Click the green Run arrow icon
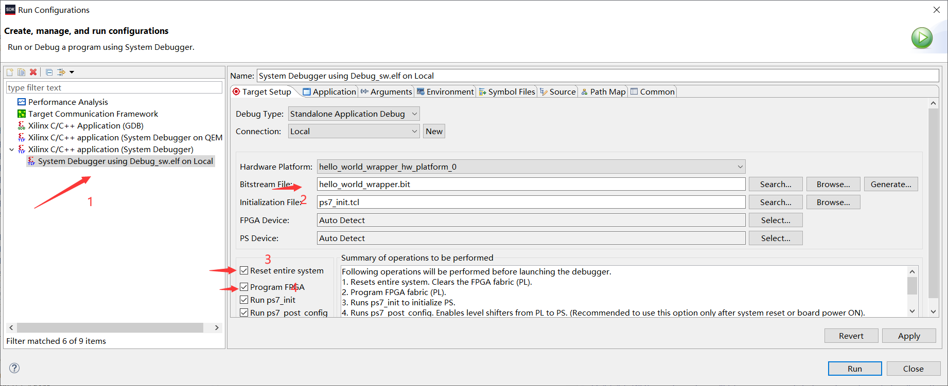This screenshot has height=386, width=948. tap(922, 38)
